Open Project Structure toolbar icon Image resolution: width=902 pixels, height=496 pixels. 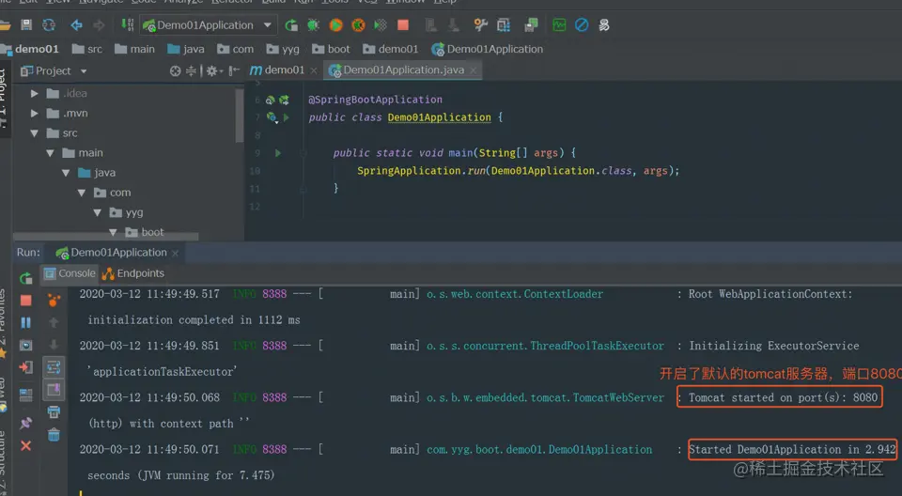504,24
